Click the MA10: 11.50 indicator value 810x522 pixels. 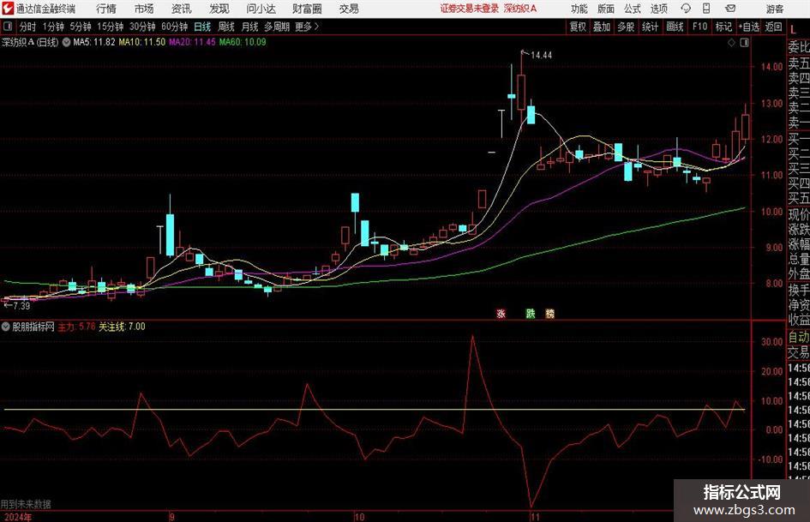pos(142,42)
